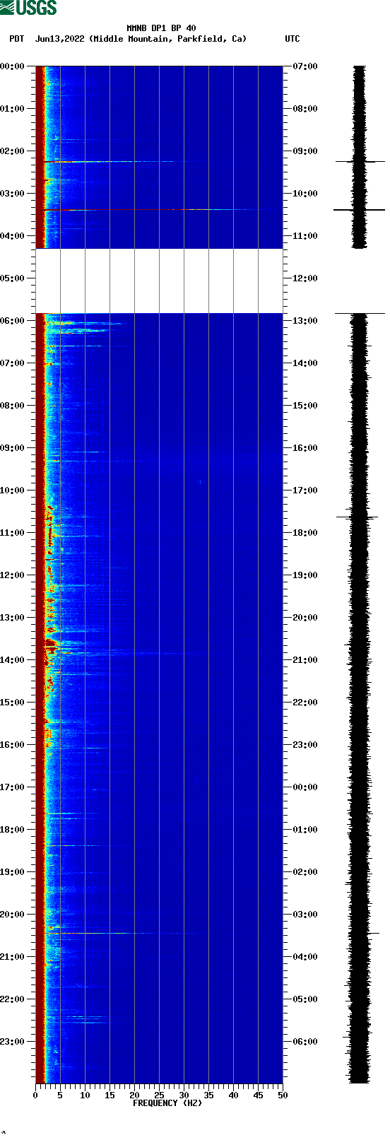The image size is (390, 1140).
Task: Click the 13:00 UTC axis label
Action: click(x=305, y=321)
